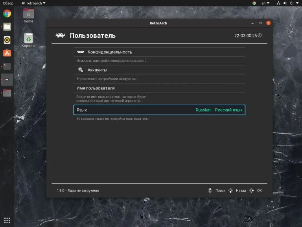Click the 22-03 00:25 date text
This screenshot has height=227, width=302.
pyautogui.click(x=245, y=35)
